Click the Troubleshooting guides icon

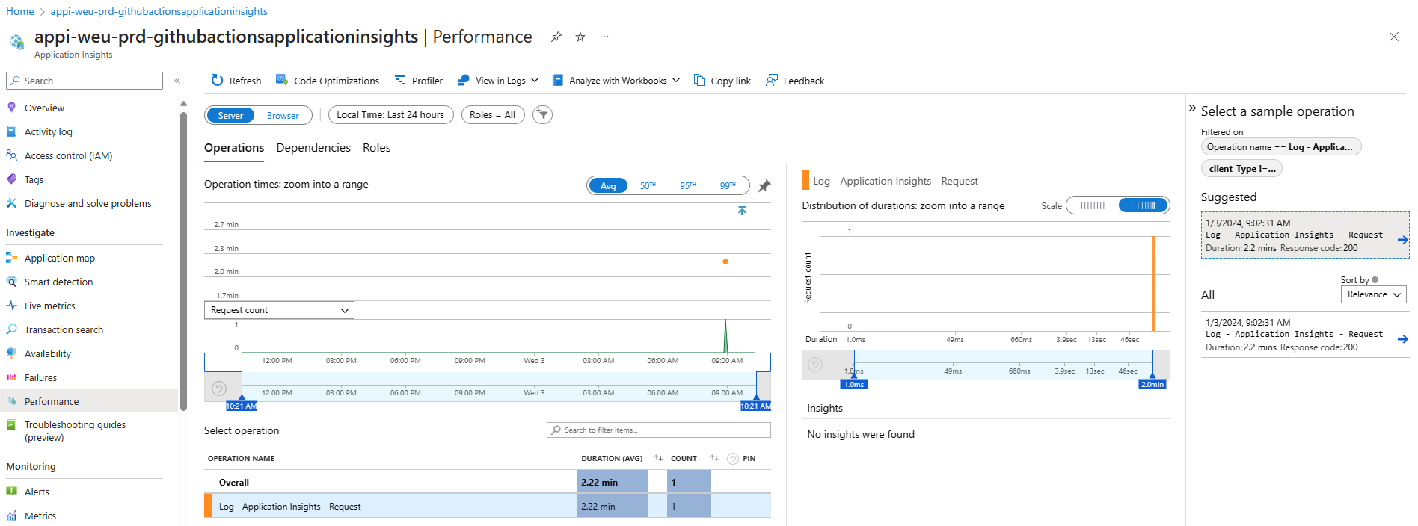[x=11, y=424]
